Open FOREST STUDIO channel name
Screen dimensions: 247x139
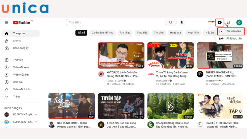point(115,81)
